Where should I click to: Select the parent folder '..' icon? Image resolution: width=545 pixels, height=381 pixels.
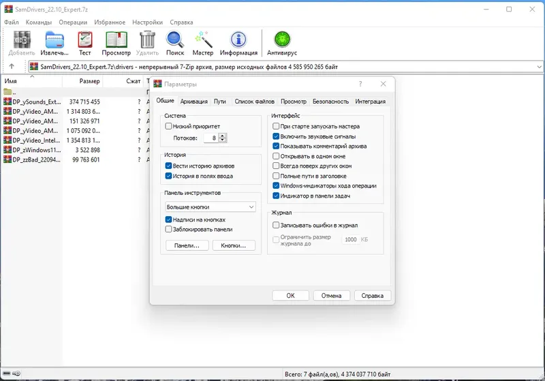point(7,92)
